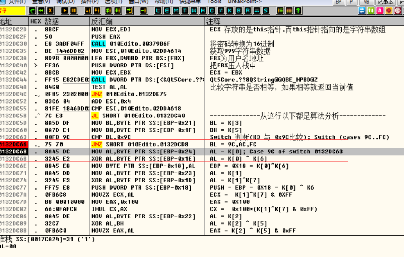The height and width of the screenshot is (257, 404).
Task: Close the program with the X icon
Action: click(x=51, y=11)
